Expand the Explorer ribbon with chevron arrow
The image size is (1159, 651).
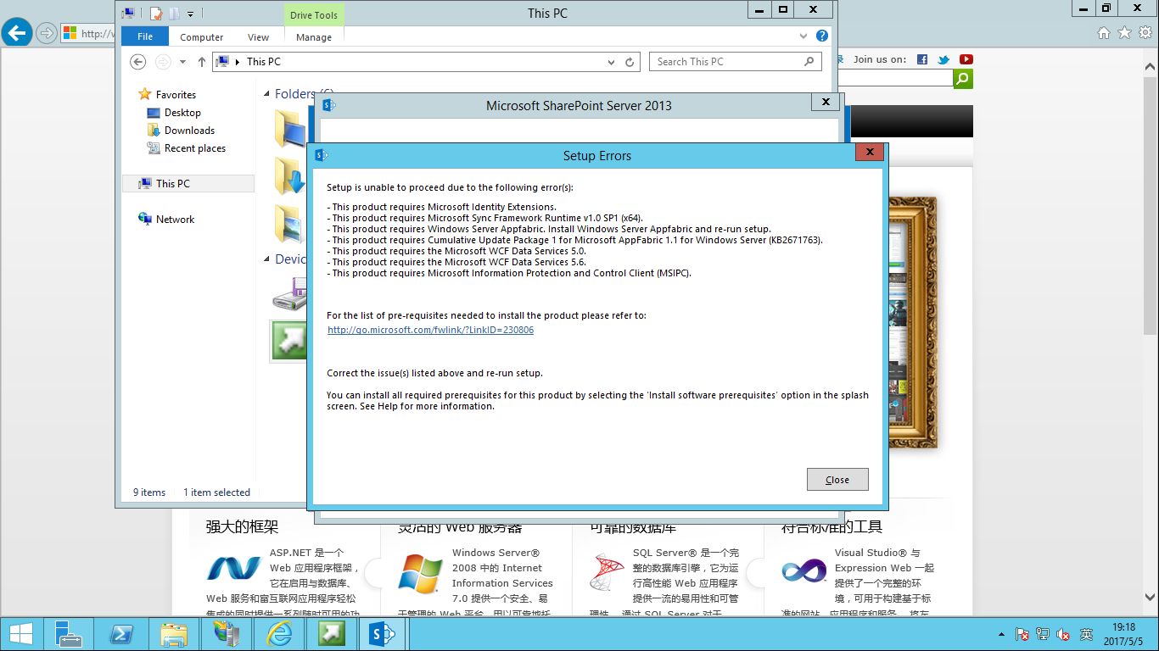click(x=803, y=36)
